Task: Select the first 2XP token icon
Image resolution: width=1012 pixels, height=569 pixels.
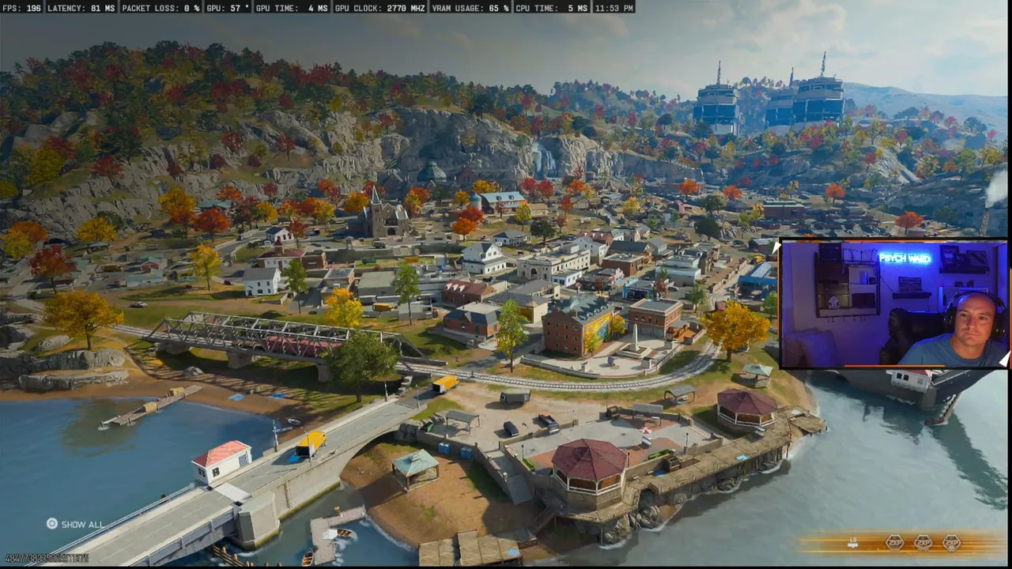Action: [x=894, y=543]
